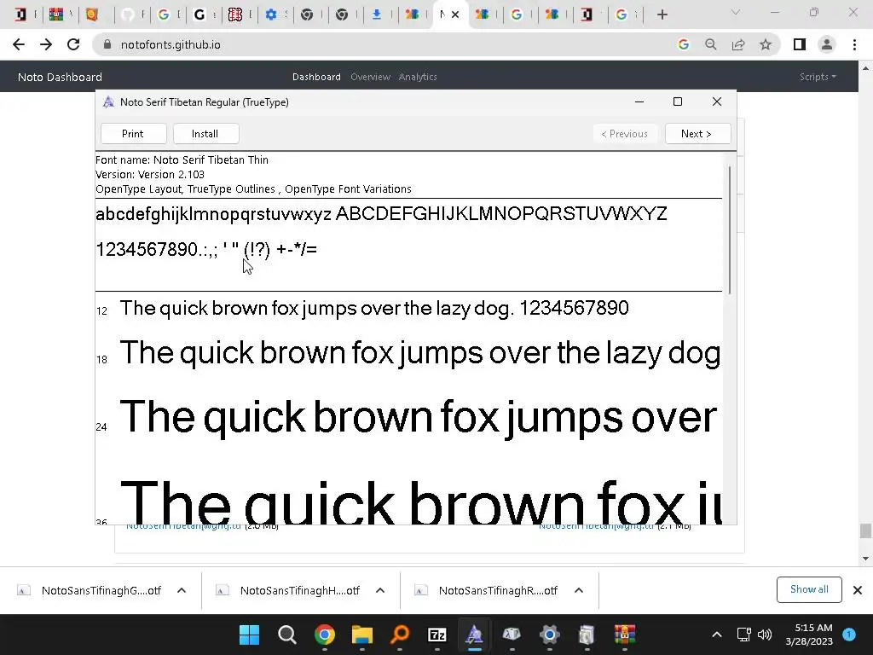
Task: Click the Google icon in the address bar
Action: click(684, 44)
